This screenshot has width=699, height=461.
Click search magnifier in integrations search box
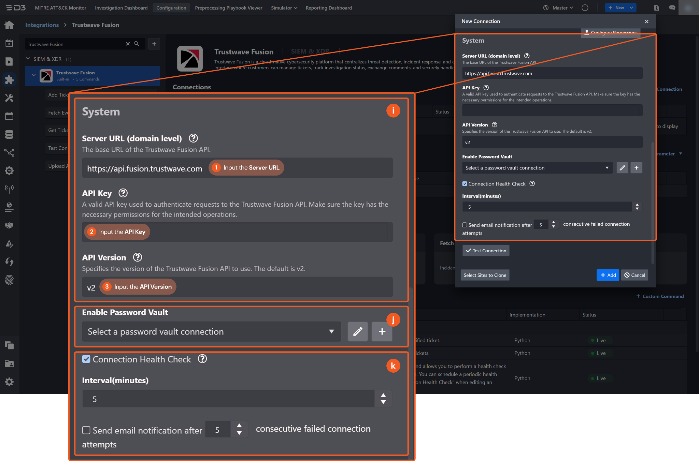point(137,44)
